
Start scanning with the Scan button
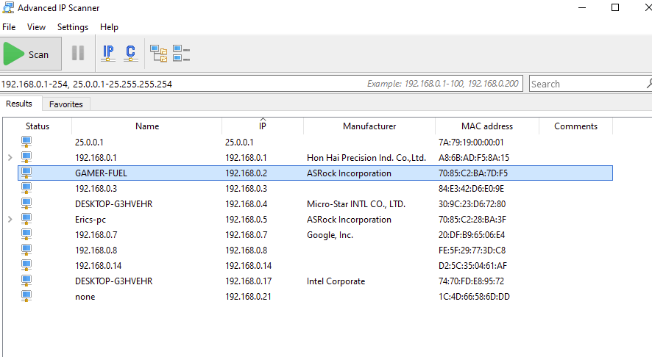pyautogui.click(x=31, y=54)
